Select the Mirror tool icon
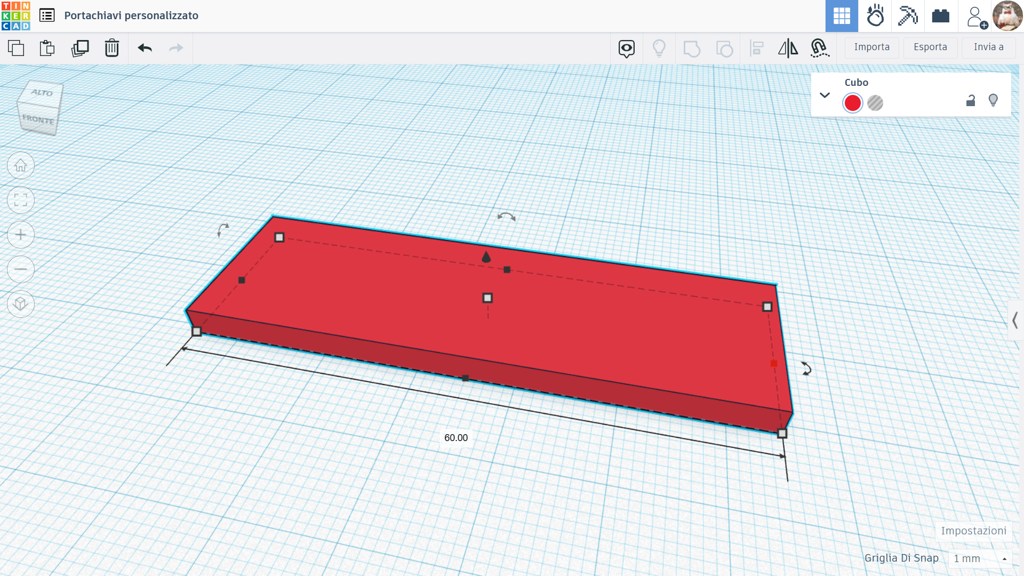Image resolution: width=1024 pixels, height=576 pixels. 788,49
